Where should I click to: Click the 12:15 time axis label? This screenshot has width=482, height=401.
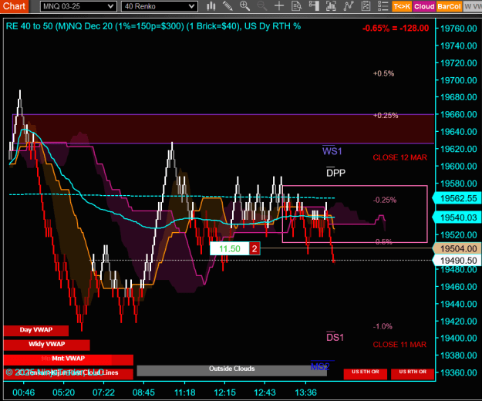pyautogui.click(x=224, y=393)
